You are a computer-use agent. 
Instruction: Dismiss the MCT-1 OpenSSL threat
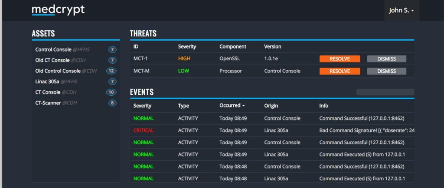(386, 59)
